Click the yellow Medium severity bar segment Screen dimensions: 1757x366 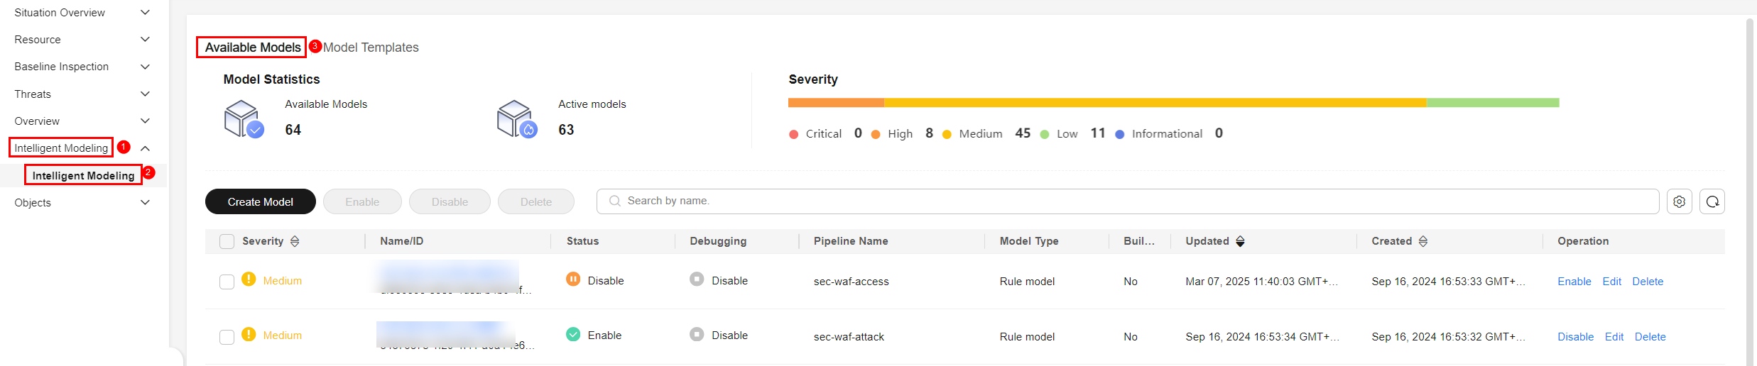click(1154, 103)
